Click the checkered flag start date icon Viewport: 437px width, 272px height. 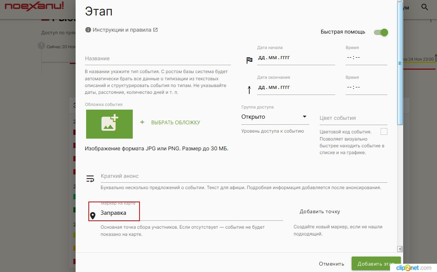(x=249, y=60)
